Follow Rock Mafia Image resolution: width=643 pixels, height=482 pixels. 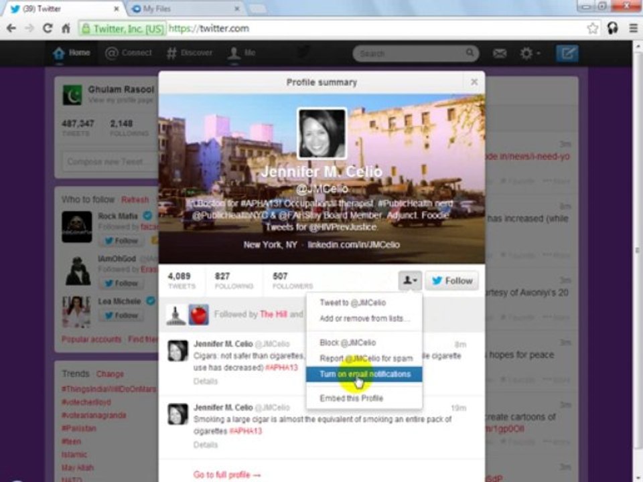tap(121, 240)
